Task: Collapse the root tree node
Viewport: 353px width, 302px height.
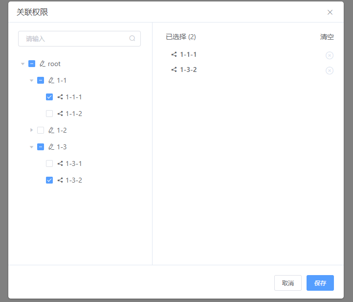Action: (23, 64)
